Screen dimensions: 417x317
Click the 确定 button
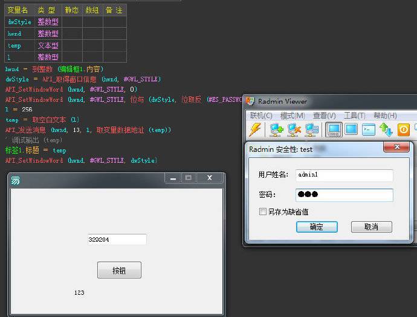[317, 227]
